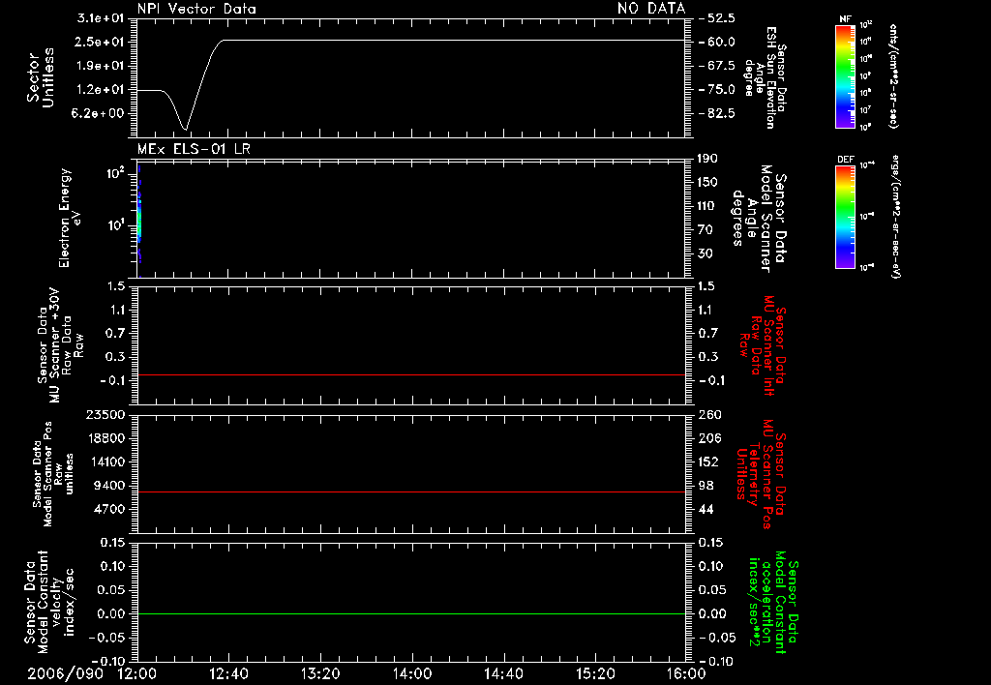
Task: Click the "NPI Vector Data" panel title
Action: (196, 9)
